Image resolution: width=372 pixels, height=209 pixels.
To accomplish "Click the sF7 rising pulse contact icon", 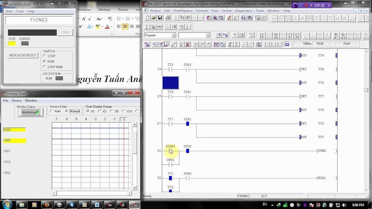I will tap(336, 35).
